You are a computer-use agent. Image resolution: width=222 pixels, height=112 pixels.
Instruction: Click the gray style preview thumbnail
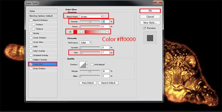pos(150,38)
